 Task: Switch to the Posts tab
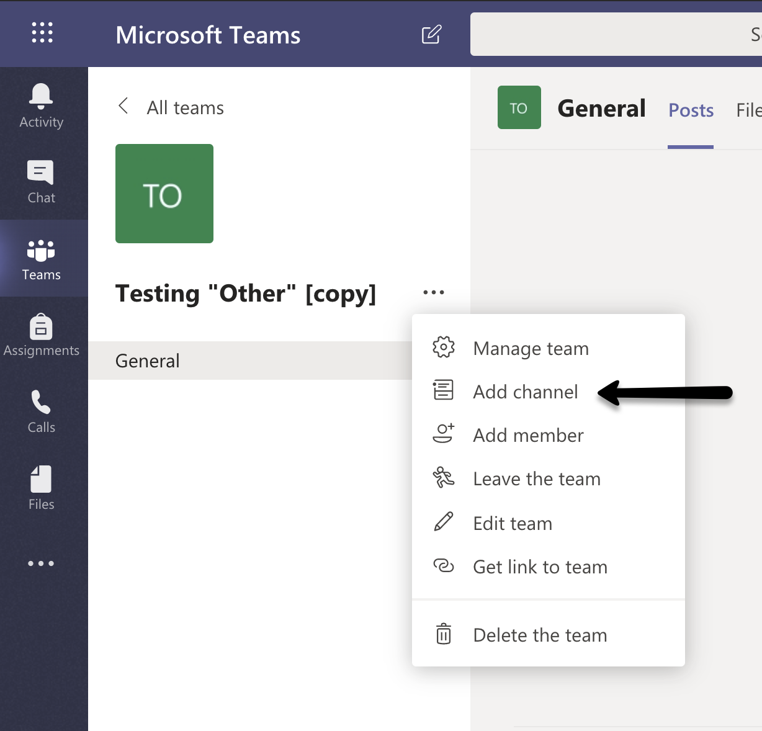[x=691, y=110]
